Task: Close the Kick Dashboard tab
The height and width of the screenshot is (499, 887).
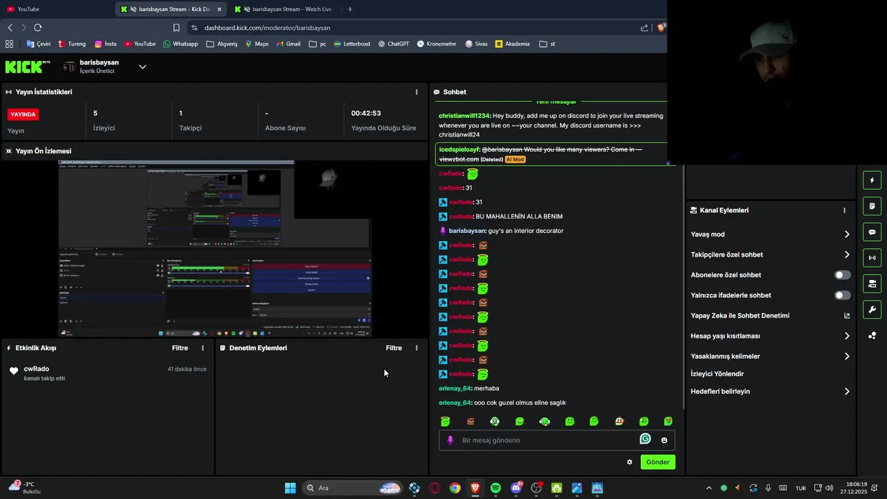Action: [220, 9]
